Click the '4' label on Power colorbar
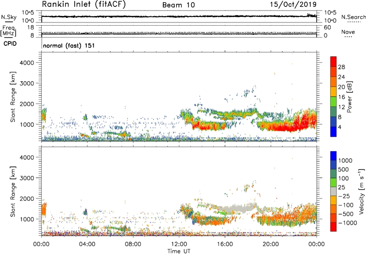This screenshot has height=254, width=366. click(339, 127)
